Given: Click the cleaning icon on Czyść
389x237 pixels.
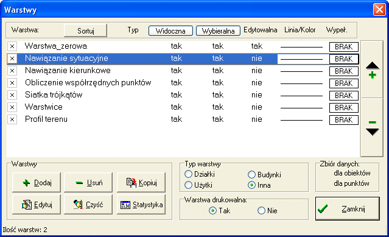Looking at the screenshot, I should coord(78,205).
